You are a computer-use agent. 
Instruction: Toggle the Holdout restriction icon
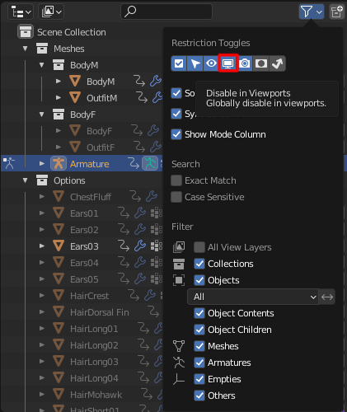point(261,63)
